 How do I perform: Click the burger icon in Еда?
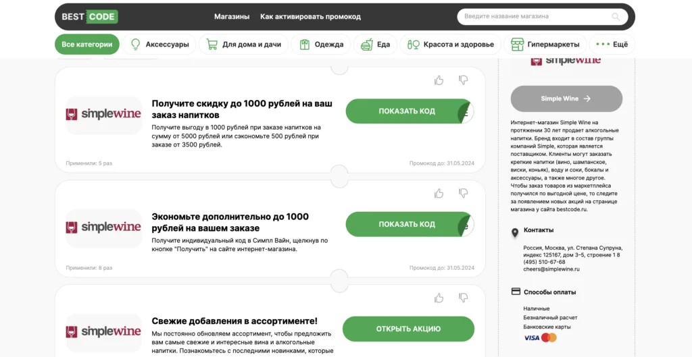point(367,44)
